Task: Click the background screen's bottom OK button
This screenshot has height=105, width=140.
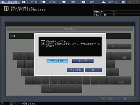Action: click(125, 99)
